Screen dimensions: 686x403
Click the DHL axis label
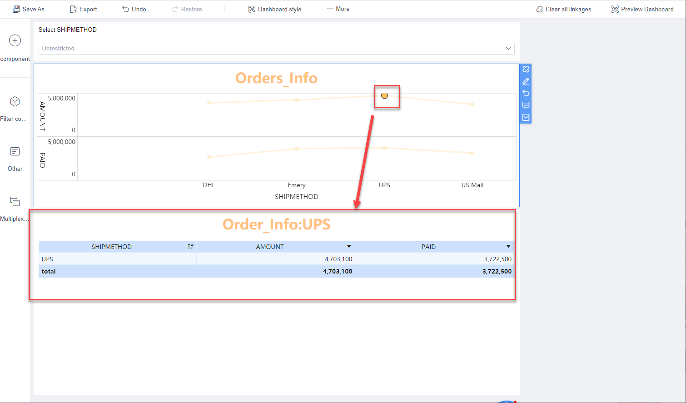209,185
